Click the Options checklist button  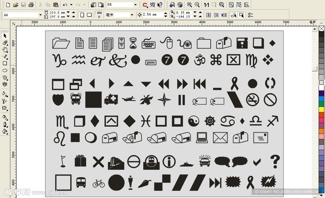[x=250, y=15]
